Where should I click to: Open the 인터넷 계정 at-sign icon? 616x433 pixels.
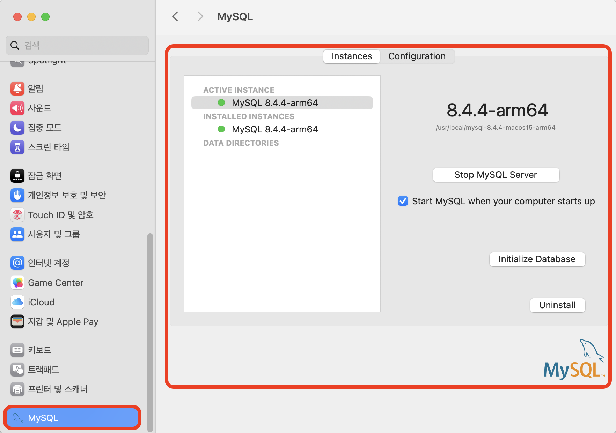pyautogui.click(x=17, y=263)
